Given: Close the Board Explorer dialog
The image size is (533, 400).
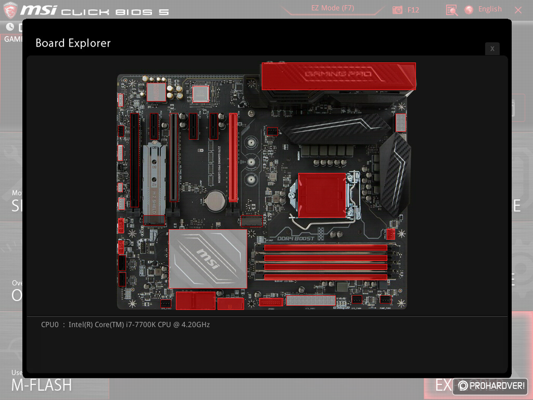Looking at the screenshot, I should click(492, 49).
